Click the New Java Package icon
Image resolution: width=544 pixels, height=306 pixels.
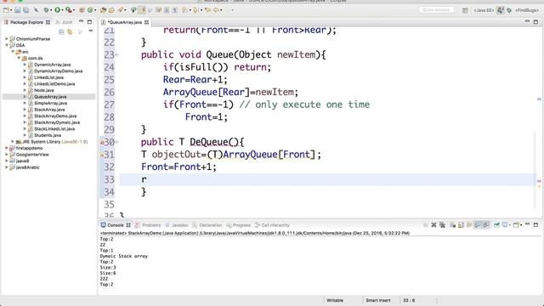[x=82, y=10]
